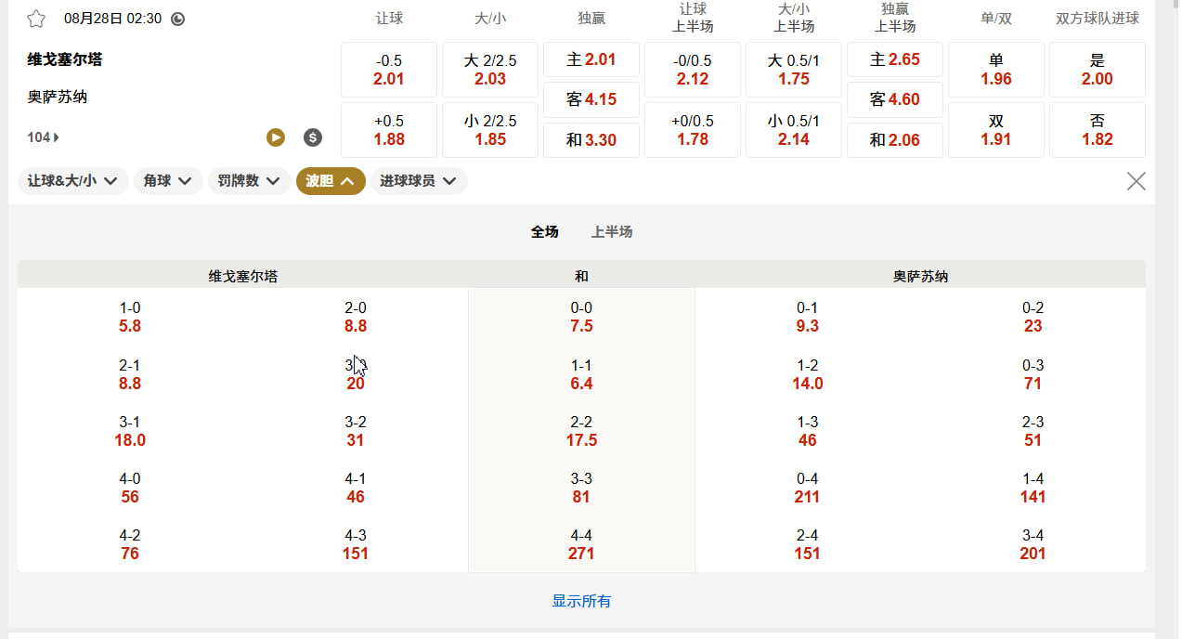
Task: Expand the 角球 markets dropdown
Action: 168,181
